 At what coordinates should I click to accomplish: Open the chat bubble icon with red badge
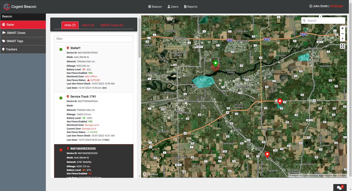pos(340,187)
